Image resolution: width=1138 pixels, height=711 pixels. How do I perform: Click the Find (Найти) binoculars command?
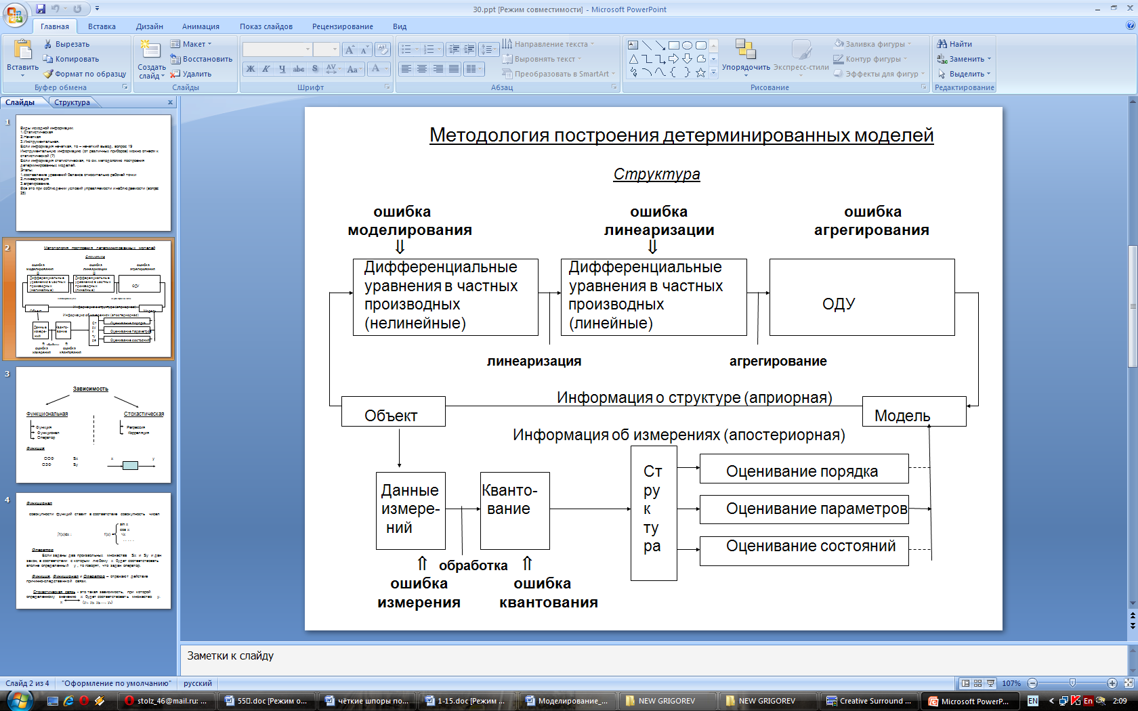click(954, 44)
